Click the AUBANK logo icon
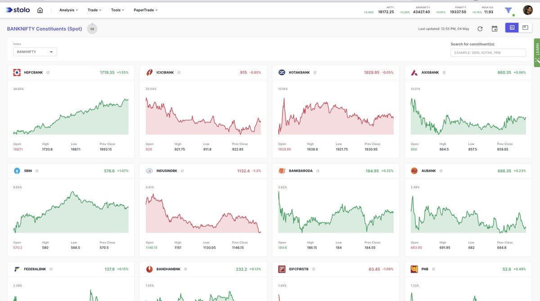Image resolution: width=540 pixels, height=301 pixels. click(414, 171)
